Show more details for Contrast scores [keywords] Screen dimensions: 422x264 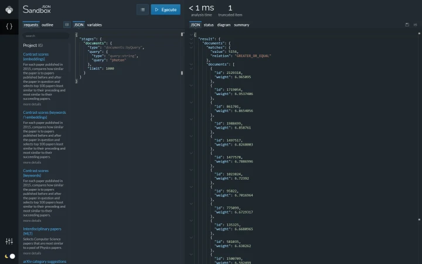(32, 221)
